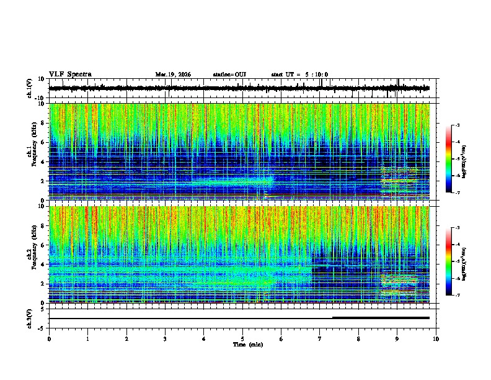
Task: Click the "8" kHz tick on ch.1 spectrogram
Action: [43, 123]
